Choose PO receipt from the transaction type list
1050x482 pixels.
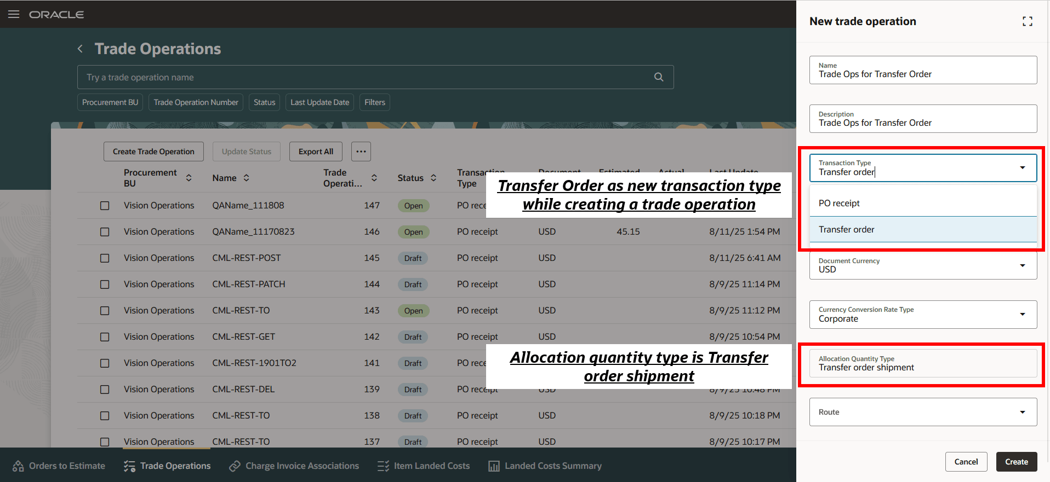pyautogui.click(x=923, y=203)
